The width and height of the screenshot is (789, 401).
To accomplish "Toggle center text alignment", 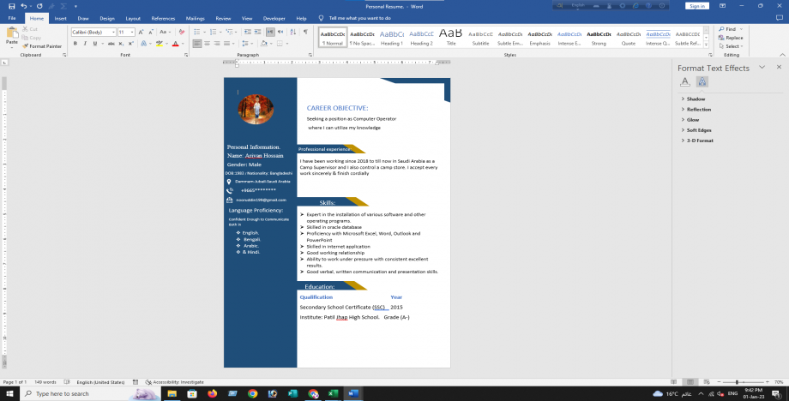I will [207, 44].
